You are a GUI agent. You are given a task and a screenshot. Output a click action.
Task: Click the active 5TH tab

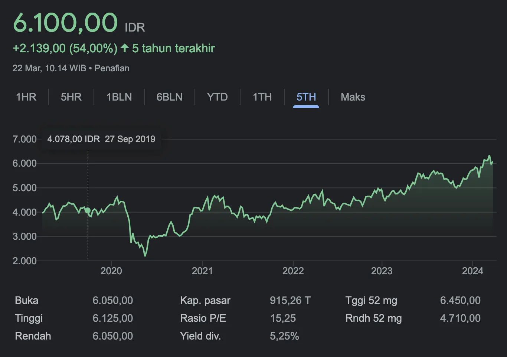(x=306, y=97)
